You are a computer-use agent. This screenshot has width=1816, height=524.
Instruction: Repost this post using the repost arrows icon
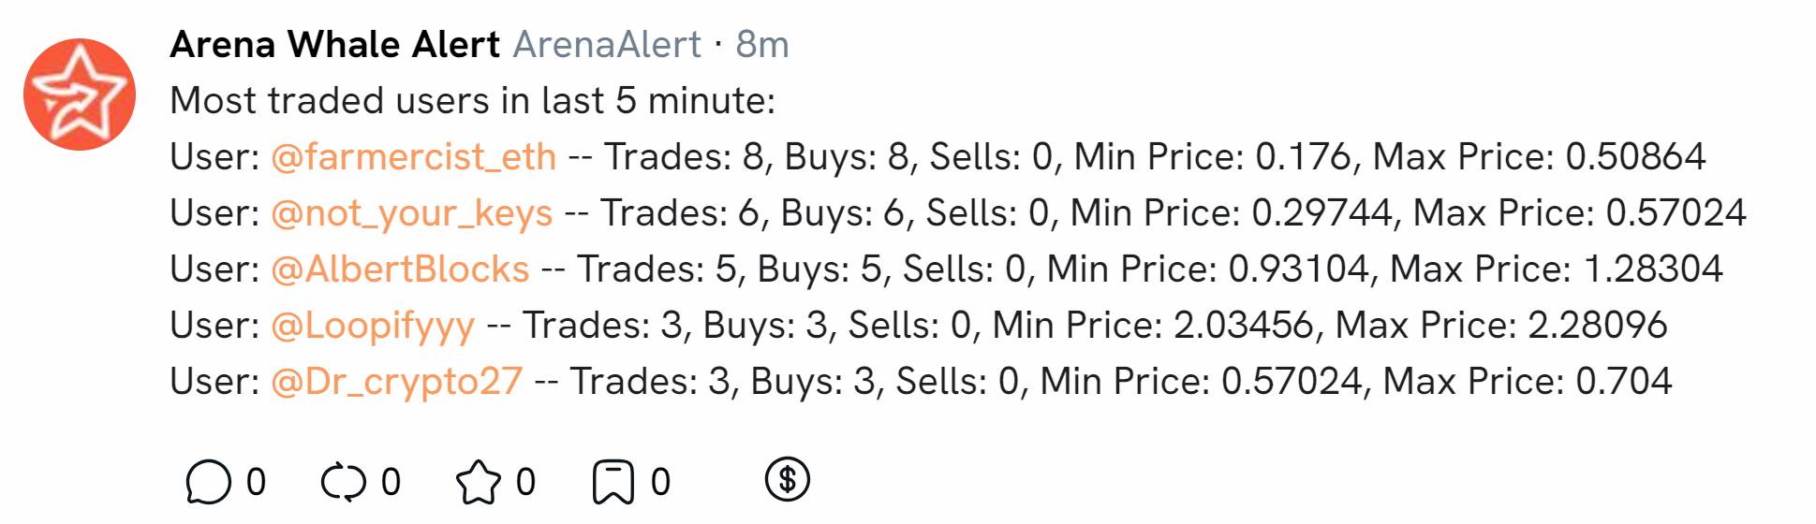(343, 482)
